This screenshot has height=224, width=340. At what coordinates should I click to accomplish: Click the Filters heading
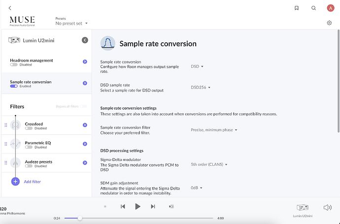point(17,106)
